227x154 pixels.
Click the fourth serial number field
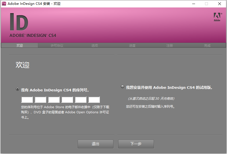[x=67, y=100]
